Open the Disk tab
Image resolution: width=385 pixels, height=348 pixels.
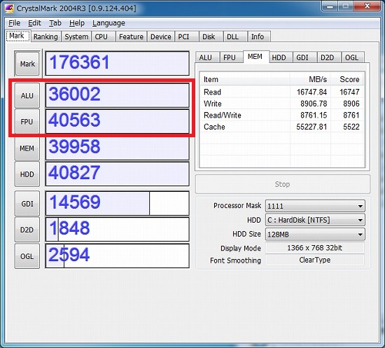tap(209, 36)
